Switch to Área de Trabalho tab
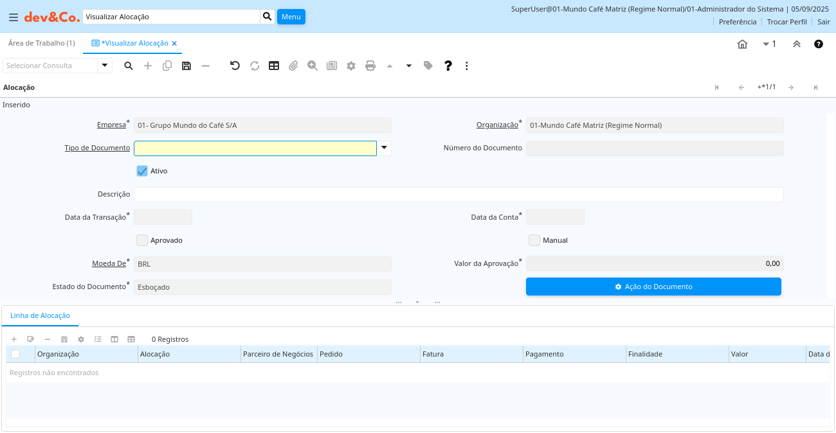The width and height of the screenshot is (836, 433). (x=42, y=43)
